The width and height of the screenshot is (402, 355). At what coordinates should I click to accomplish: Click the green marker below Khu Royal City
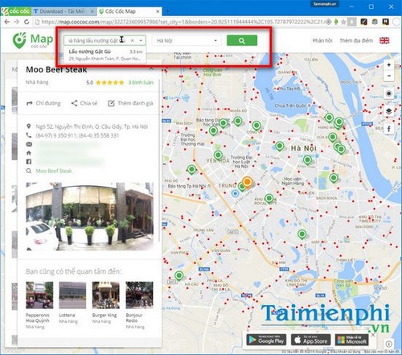tap(269, 199)
